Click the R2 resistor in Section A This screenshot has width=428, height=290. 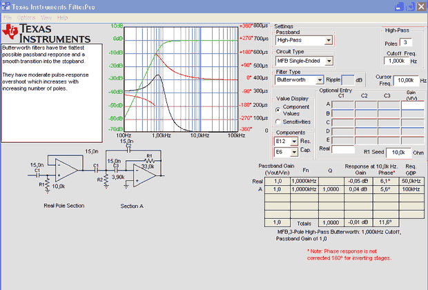coord(106,180)
